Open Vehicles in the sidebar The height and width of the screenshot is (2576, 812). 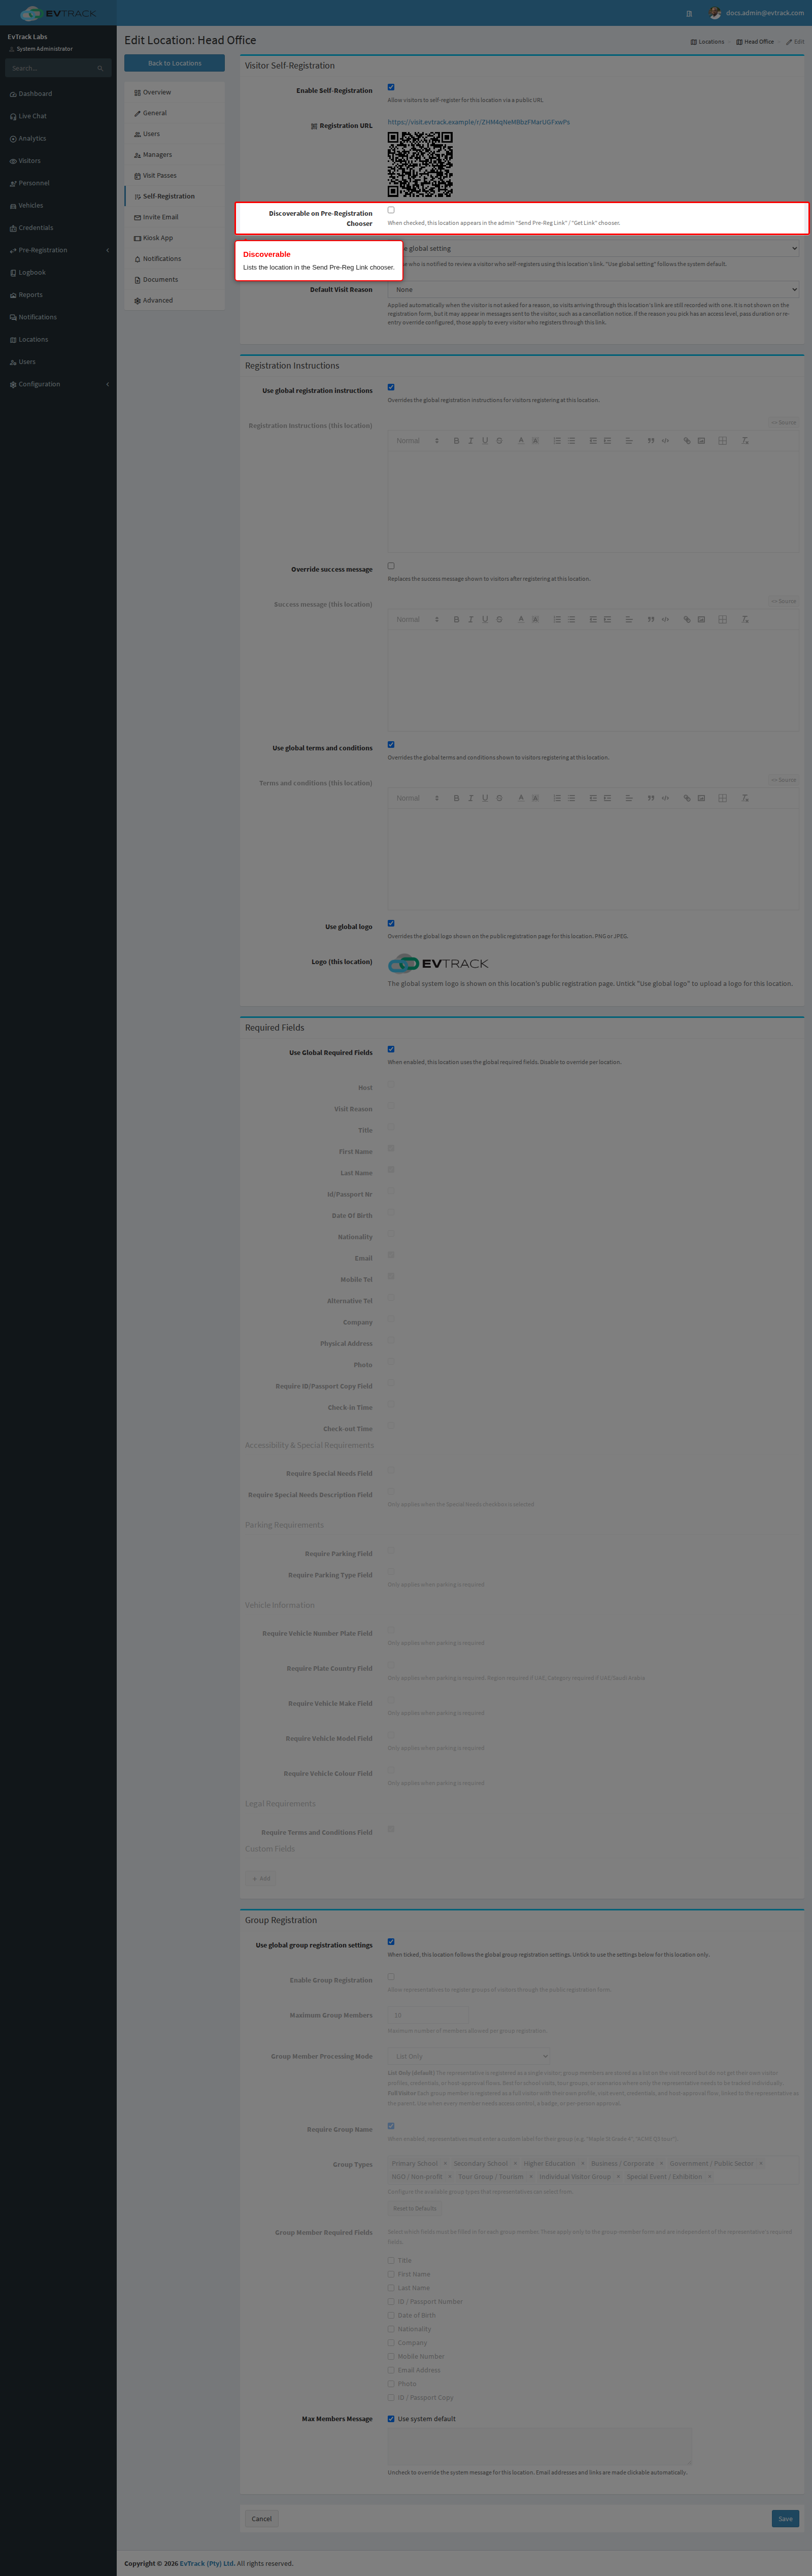coord(58,205)
